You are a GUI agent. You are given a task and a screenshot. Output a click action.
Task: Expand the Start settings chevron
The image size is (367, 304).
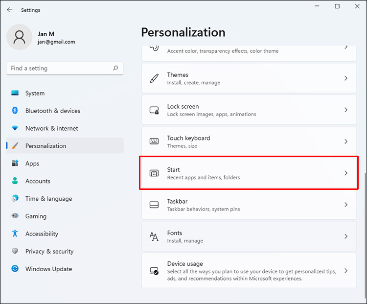point(346,173)
